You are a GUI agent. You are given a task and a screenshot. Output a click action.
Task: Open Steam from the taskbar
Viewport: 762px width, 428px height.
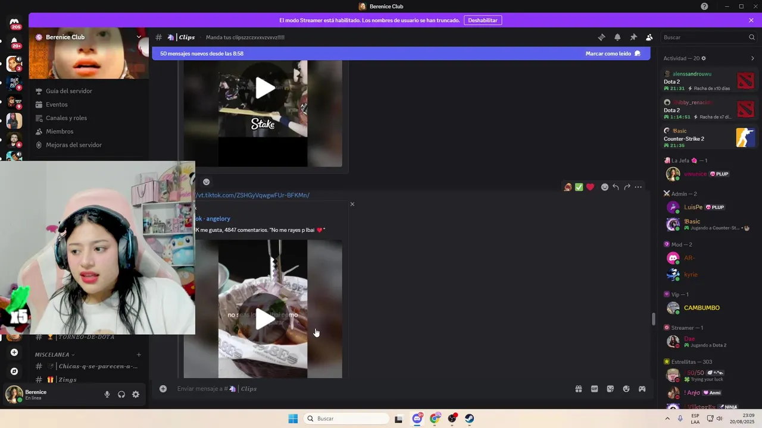tap(470, 418)
